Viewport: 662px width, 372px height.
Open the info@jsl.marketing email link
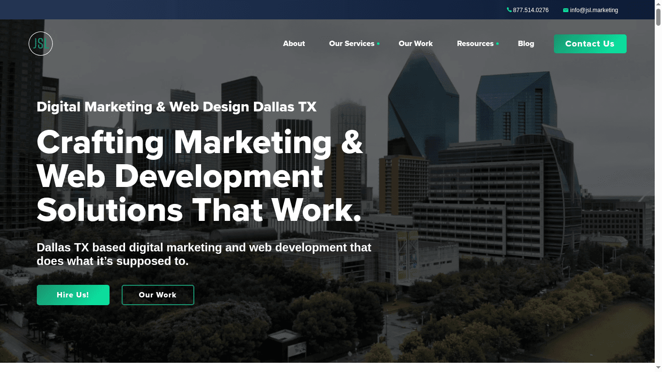coord(594,10)
